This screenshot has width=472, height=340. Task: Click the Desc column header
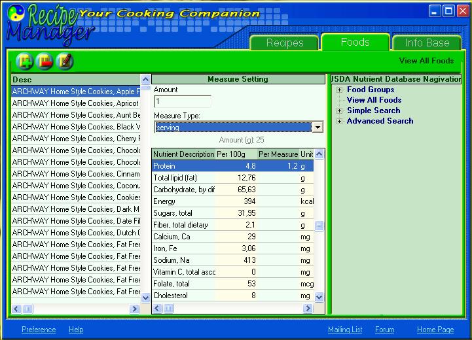click(x=76, y=80)
